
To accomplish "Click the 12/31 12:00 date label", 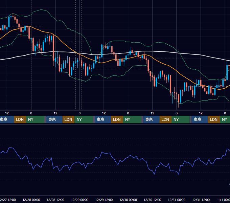I will coord(201,200).
